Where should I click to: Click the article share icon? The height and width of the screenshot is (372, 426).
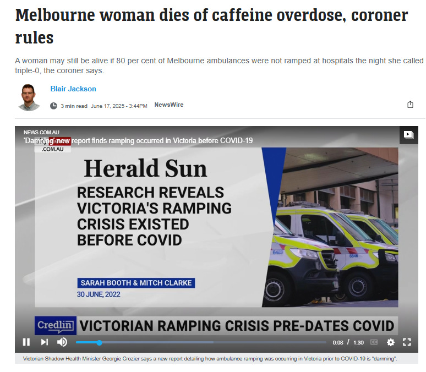pyautogui.click(x=410, y=105)
